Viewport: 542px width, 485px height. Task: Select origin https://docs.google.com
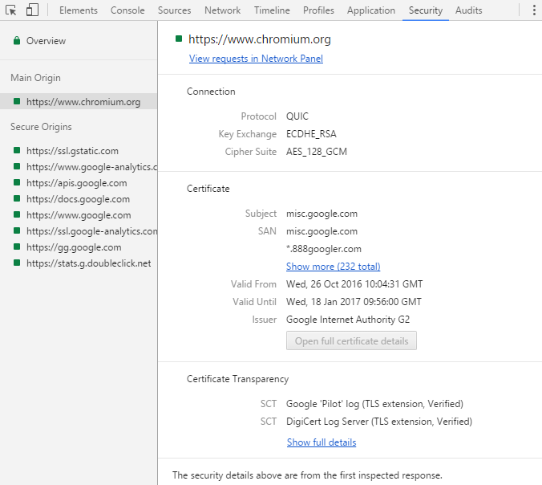click(78, 199)
